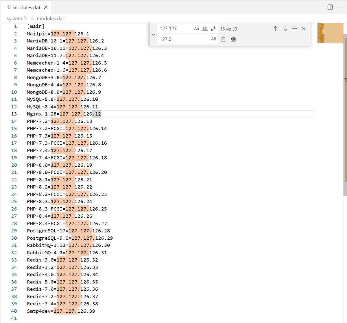Replace the current match
The height and width of the screenshot is (323, 347).
[x=224, y=39]
